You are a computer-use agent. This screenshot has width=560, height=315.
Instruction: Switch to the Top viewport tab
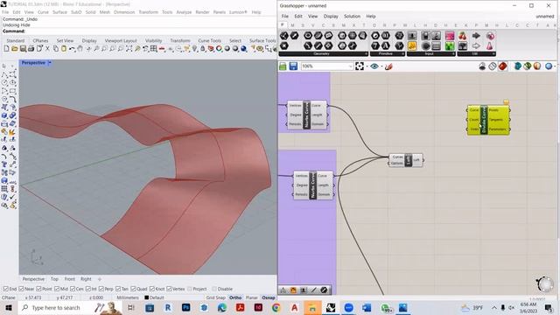click(54, 279)
